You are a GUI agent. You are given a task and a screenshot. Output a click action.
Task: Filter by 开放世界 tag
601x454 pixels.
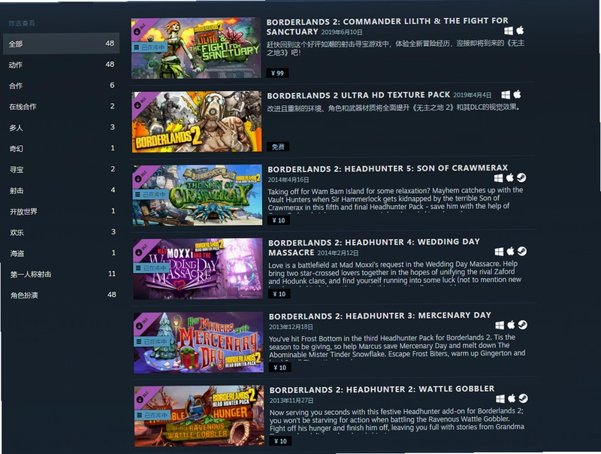coord(62,211)
